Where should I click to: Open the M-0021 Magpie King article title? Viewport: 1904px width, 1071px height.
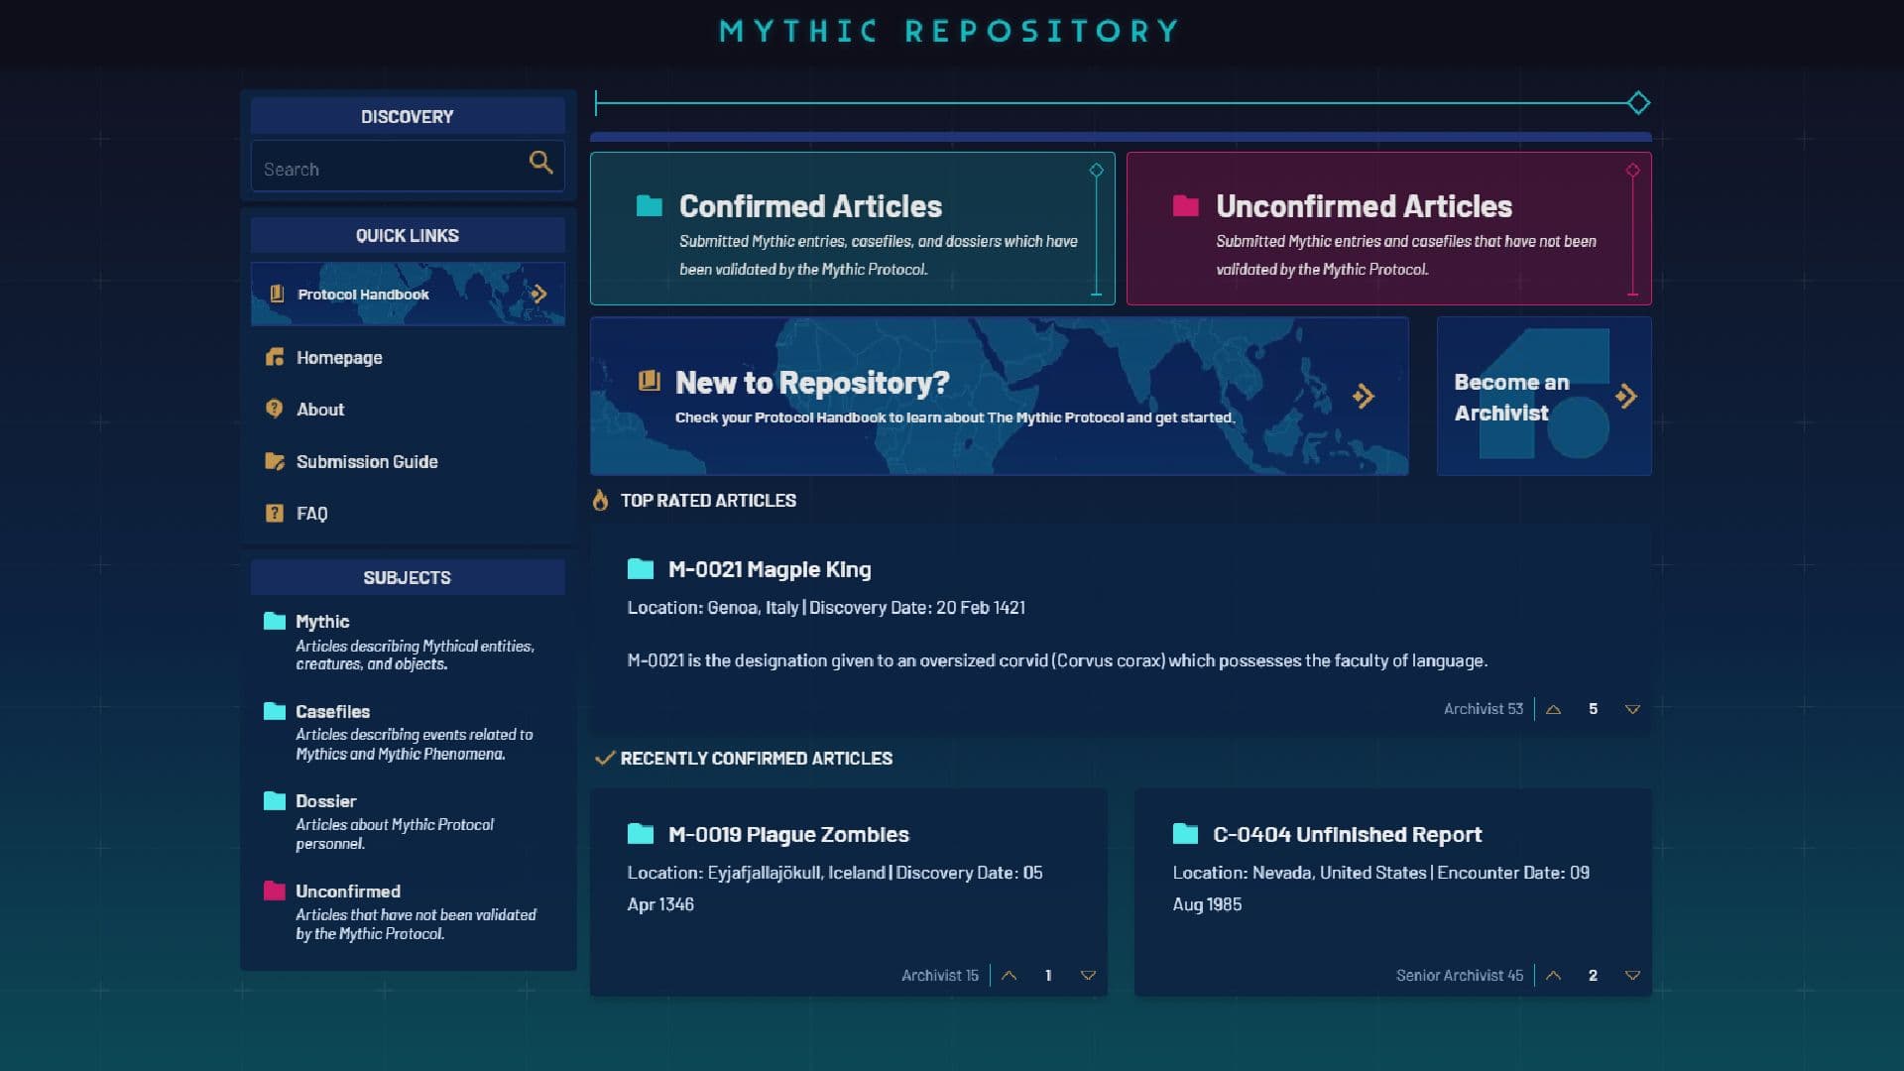pyautogui.click(x=769, y=569)
